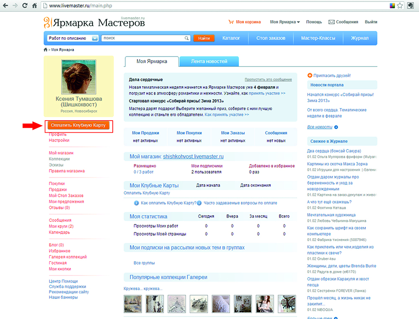The height and width of the screenshot is (319, 419).
Task: Click Мои Продажи summary heading
Action: point(145,133)
